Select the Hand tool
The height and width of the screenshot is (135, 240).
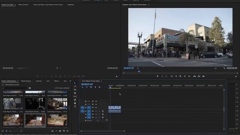pos(75,103)
